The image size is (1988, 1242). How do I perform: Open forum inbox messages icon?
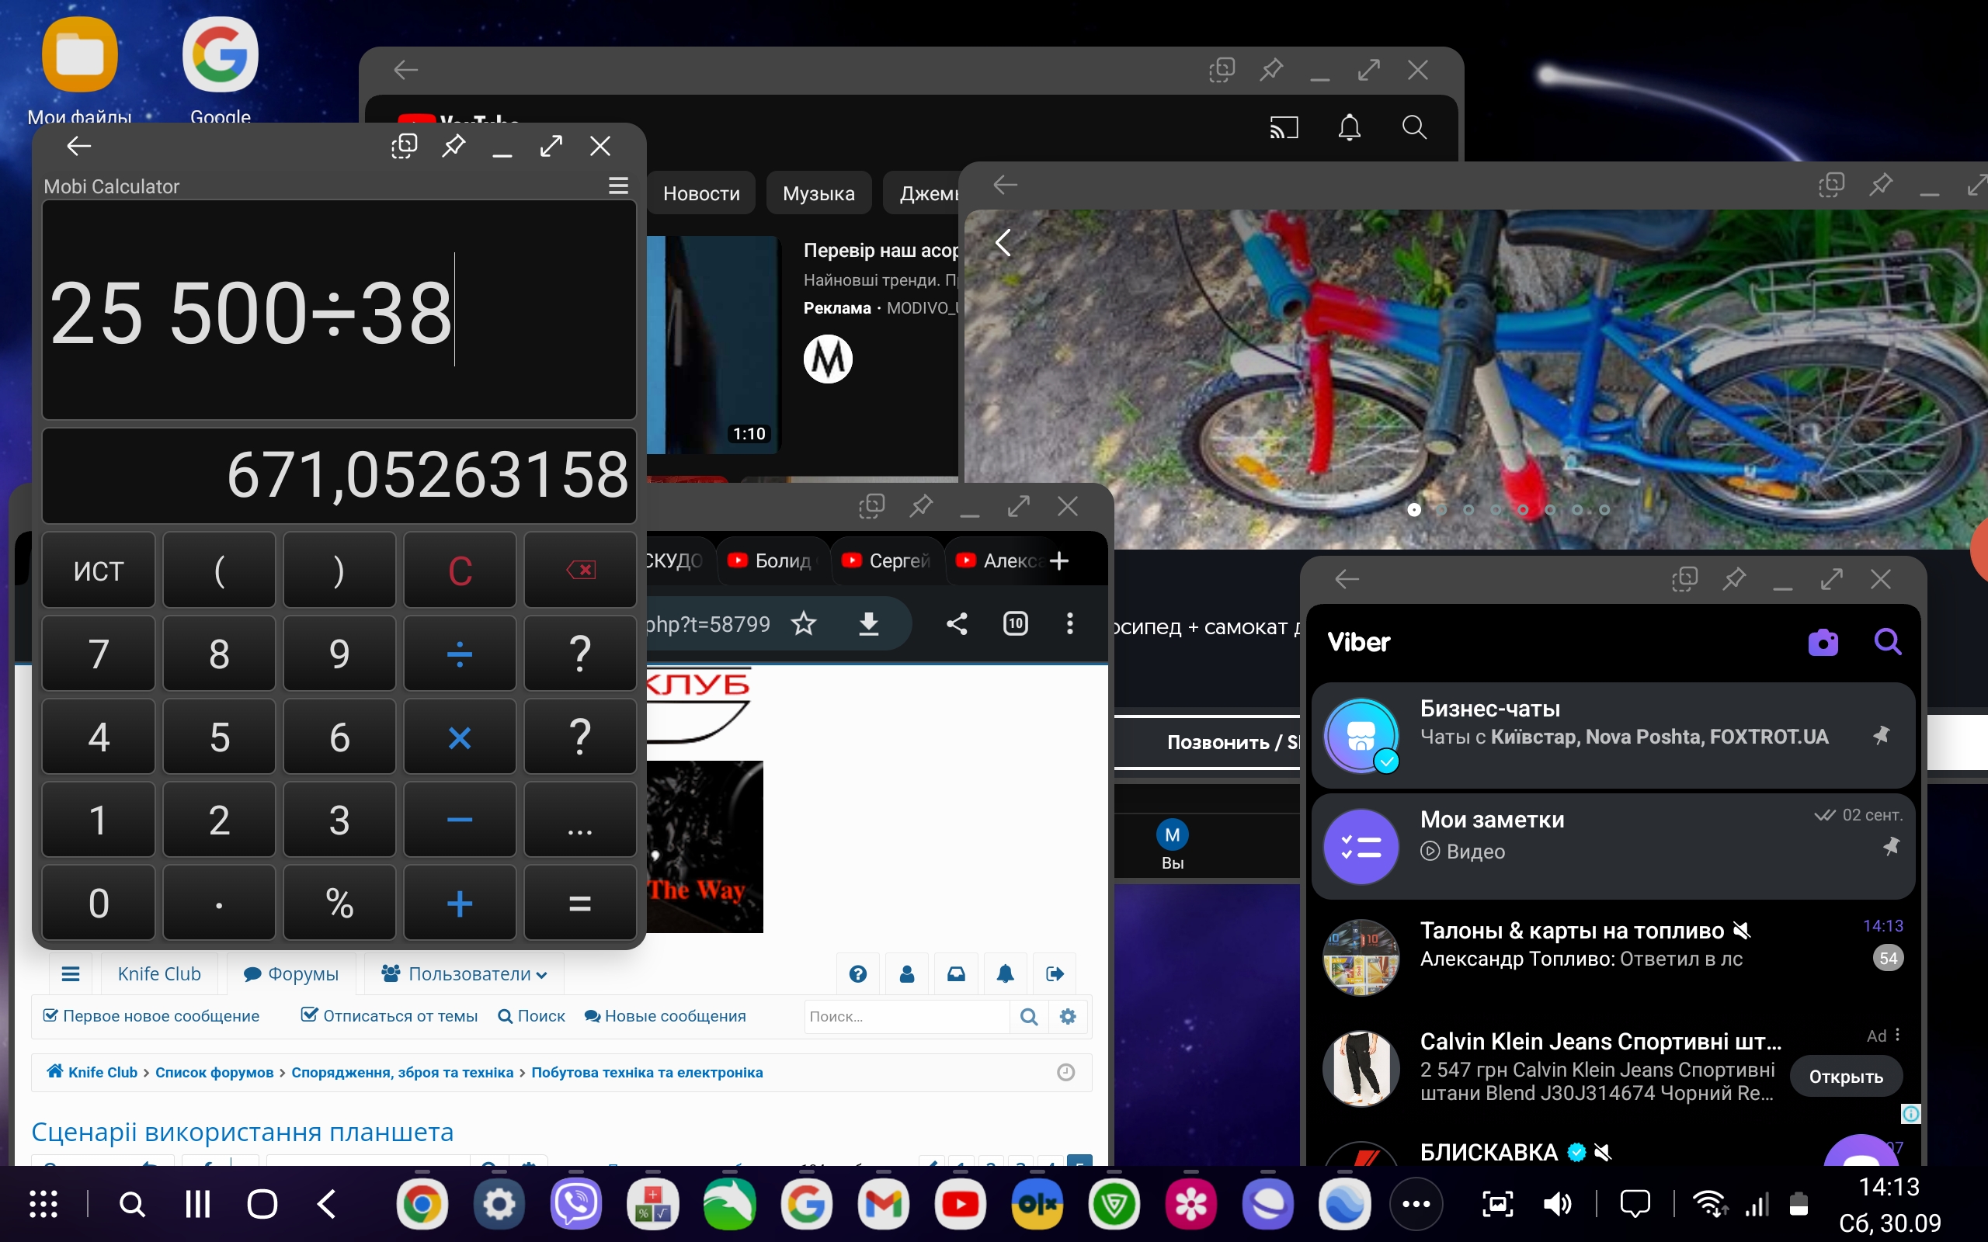tap(956, 973)
